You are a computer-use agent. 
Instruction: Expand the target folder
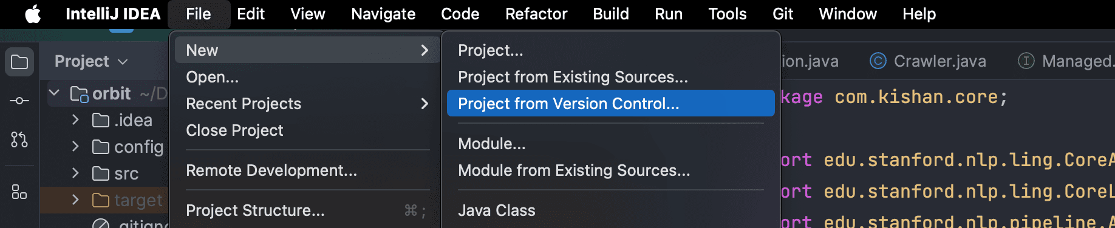[75, 199]
